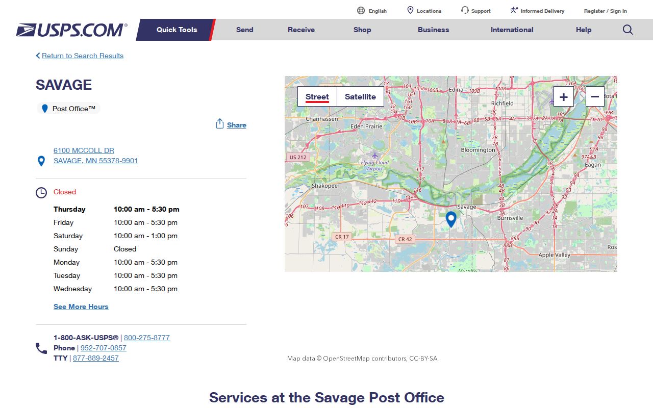Click the Bloomington label on the map
This screenshot has width=653, height=408.
(x=478, y=150)
